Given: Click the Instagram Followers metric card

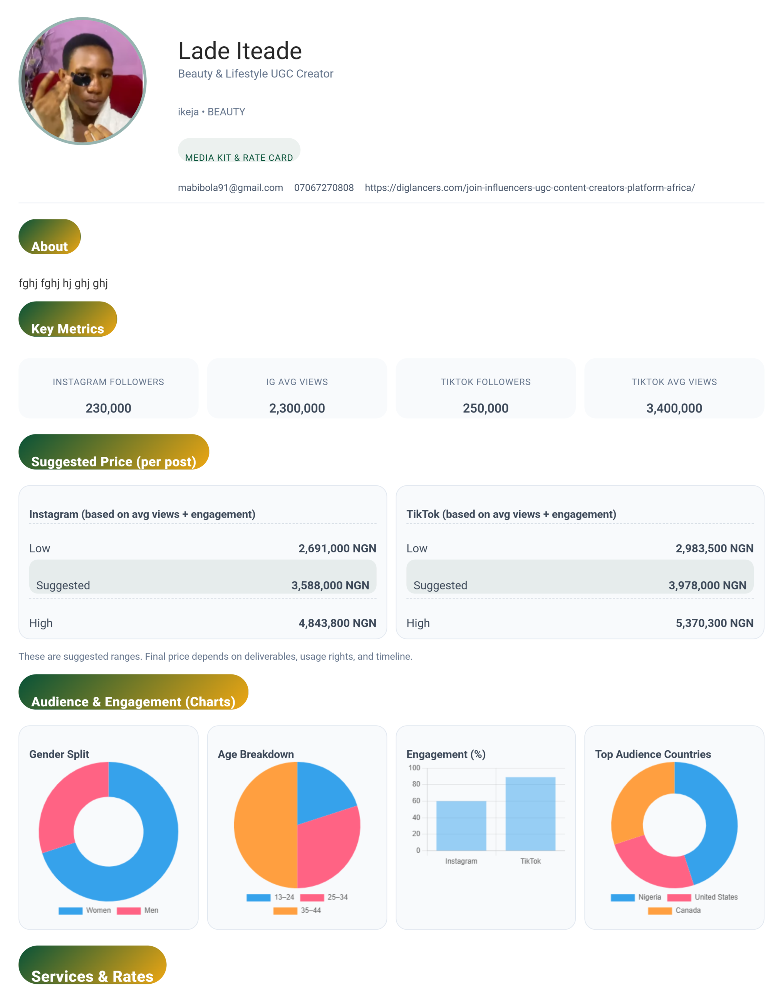Looking at the screenshot, I should [108, 388].
